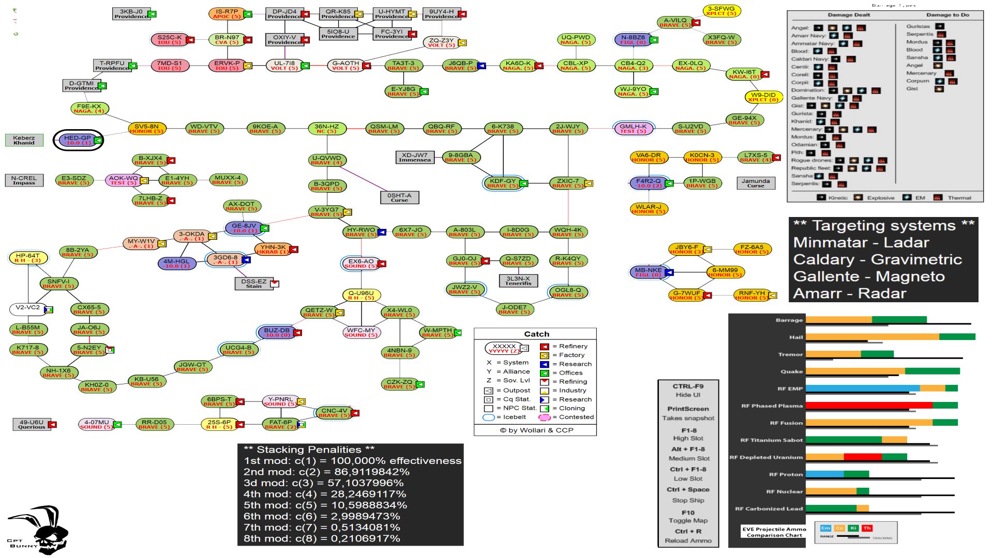Click the red Refinery icon next to BUZ-DB

point(297,333)
